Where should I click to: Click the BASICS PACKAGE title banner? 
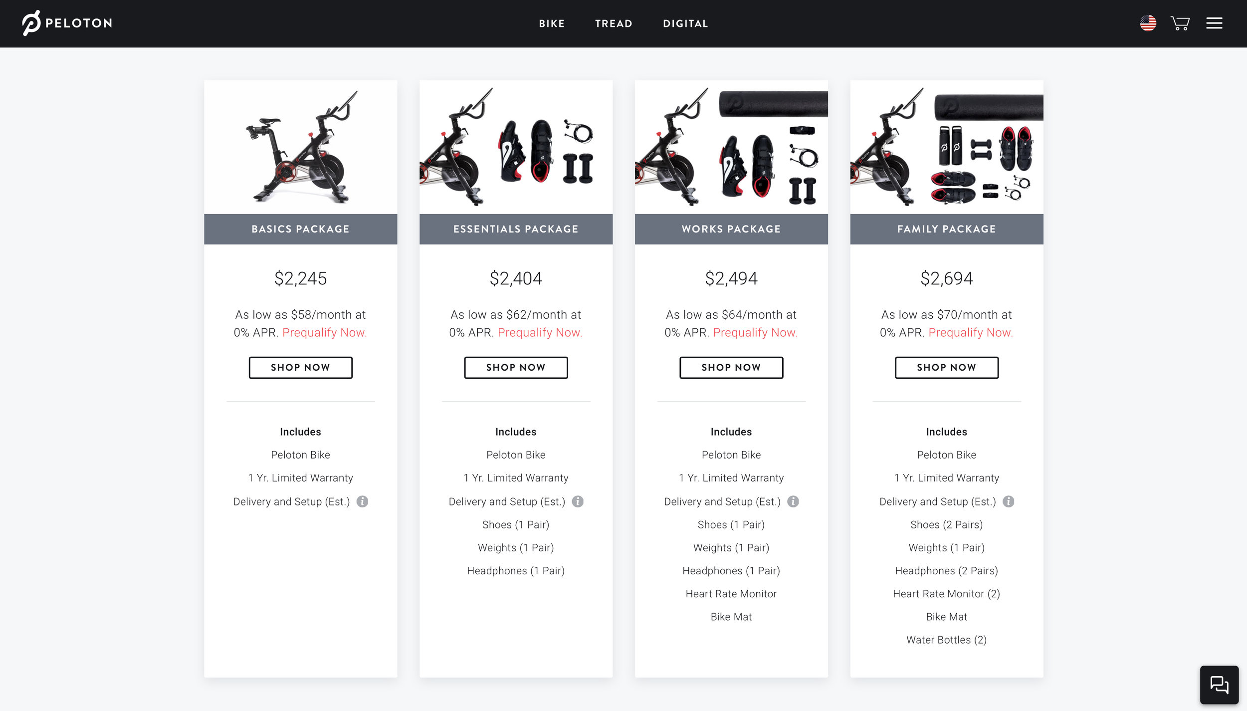pos(300,229)
